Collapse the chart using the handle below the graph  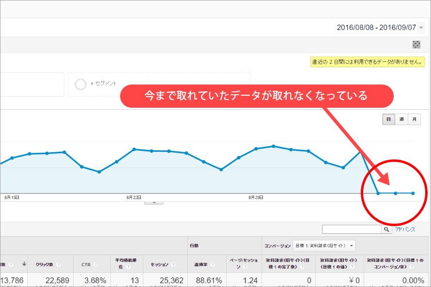click(x=154, y=203)
